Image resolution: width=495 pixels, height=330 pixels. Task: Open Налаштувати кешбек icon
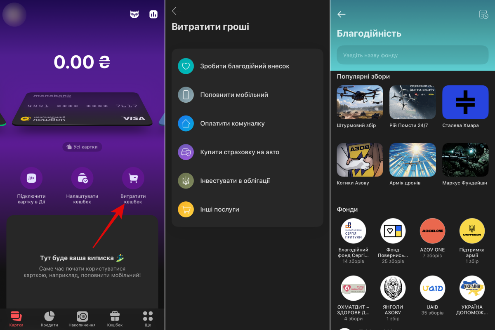click(82, 178)
